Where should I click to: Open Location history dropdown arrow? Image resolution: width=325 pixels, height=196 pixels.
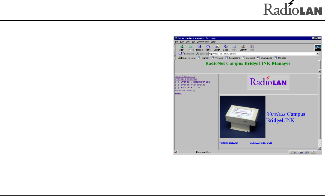317,54
